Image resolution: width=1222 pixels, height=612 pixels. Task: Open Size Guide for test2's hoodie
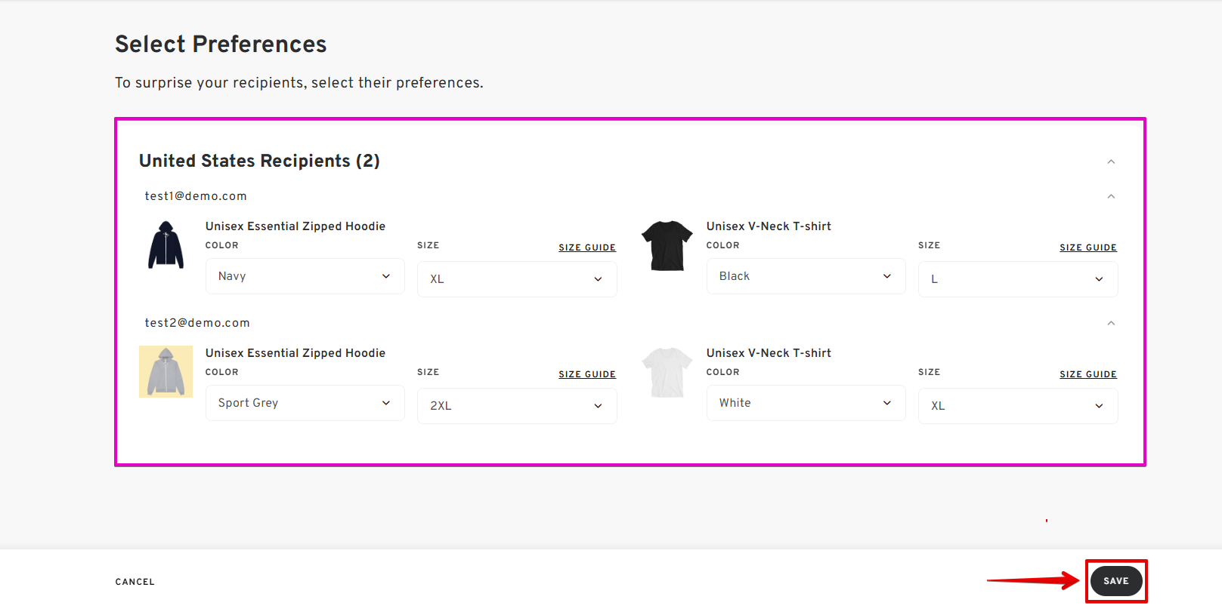coord(587,374)
